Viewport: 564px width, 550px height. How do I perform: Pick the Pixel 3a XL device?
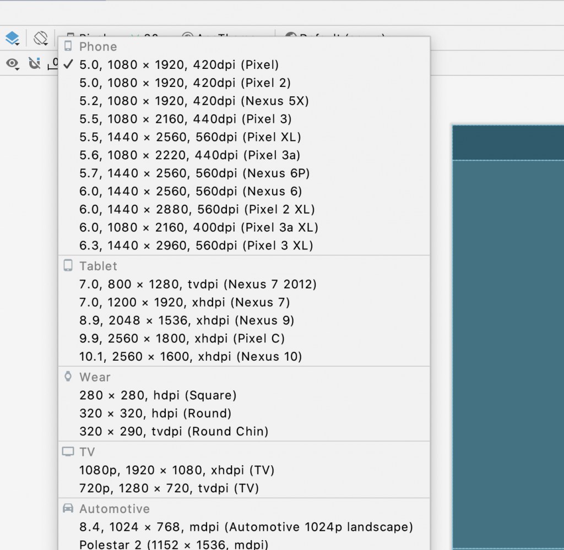point(244,227)
